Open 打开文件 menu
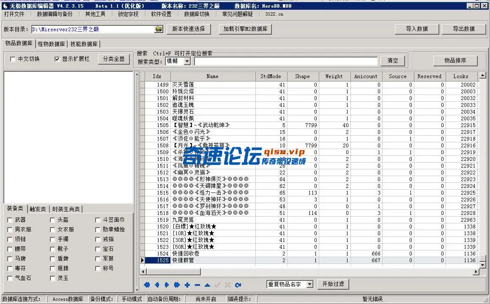 click(x=14, y=14)
